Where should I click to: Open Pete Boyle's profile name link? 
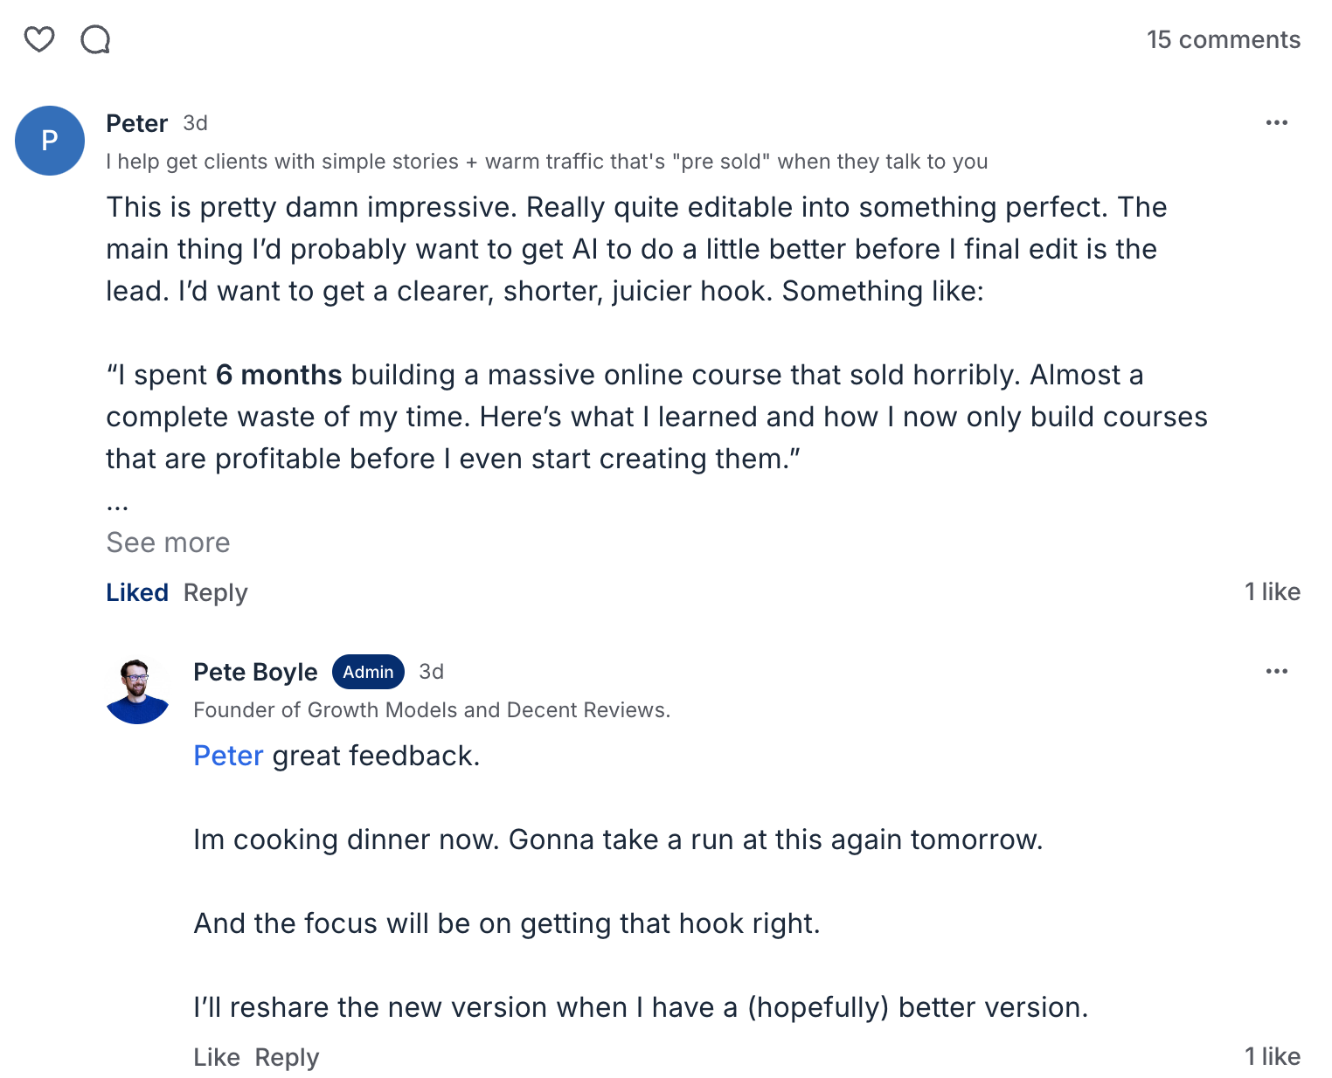pyautogui.click(x=255, y=672)
